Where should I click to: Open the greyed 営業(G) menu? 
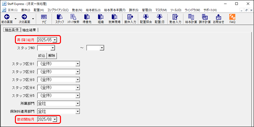[13, 10]
